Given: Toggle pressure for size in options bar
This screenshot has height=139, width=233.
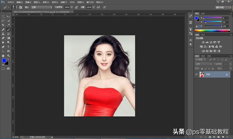Looking at the screenshot, I should (104, 7).
